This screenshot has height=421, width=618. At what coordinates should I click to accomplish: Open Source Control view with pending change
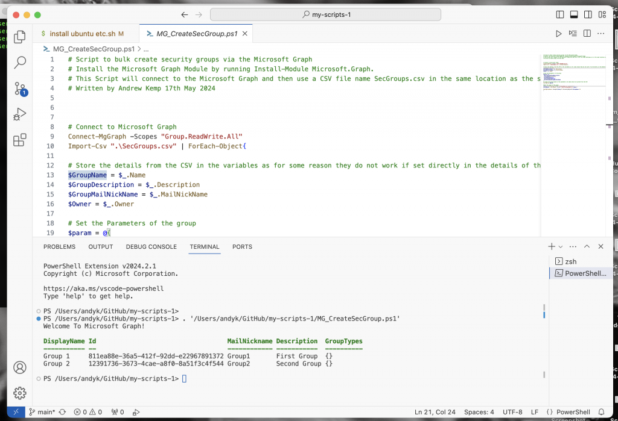pos(20,89)
